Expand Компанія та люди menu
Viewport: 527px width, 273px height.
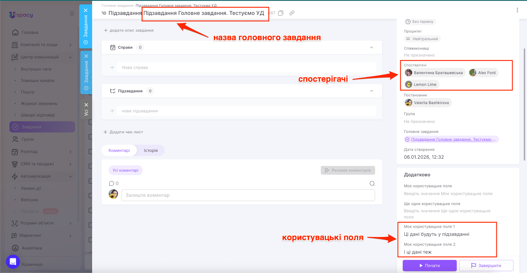(x=70, y=45)
